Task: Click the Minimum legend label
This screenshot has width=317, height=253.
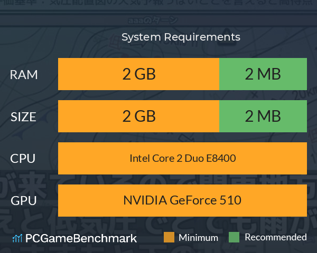Action: point(198,238)
